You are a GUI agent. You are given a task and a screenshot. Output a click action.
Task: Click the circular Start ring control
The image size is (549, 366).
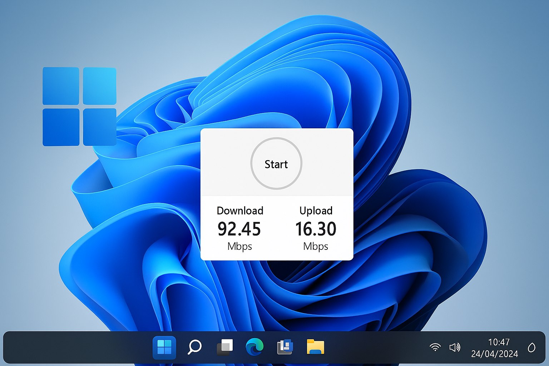click(276, 164)
